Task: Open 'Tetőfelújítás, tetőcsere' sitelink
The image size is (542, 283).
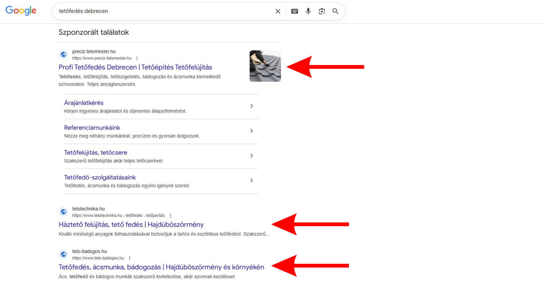Action: point(96,153)
